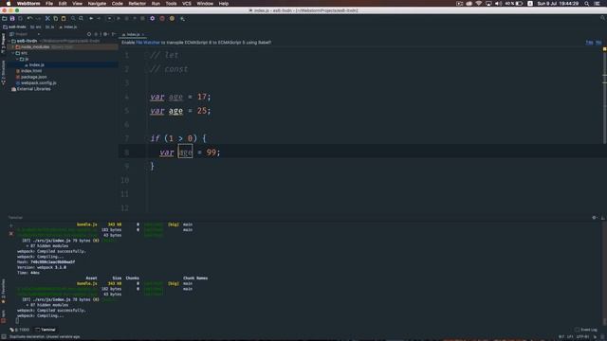Select webpack.config.js in project tree
This screenshot has width=607, height=341.
(x=38, y=82)
